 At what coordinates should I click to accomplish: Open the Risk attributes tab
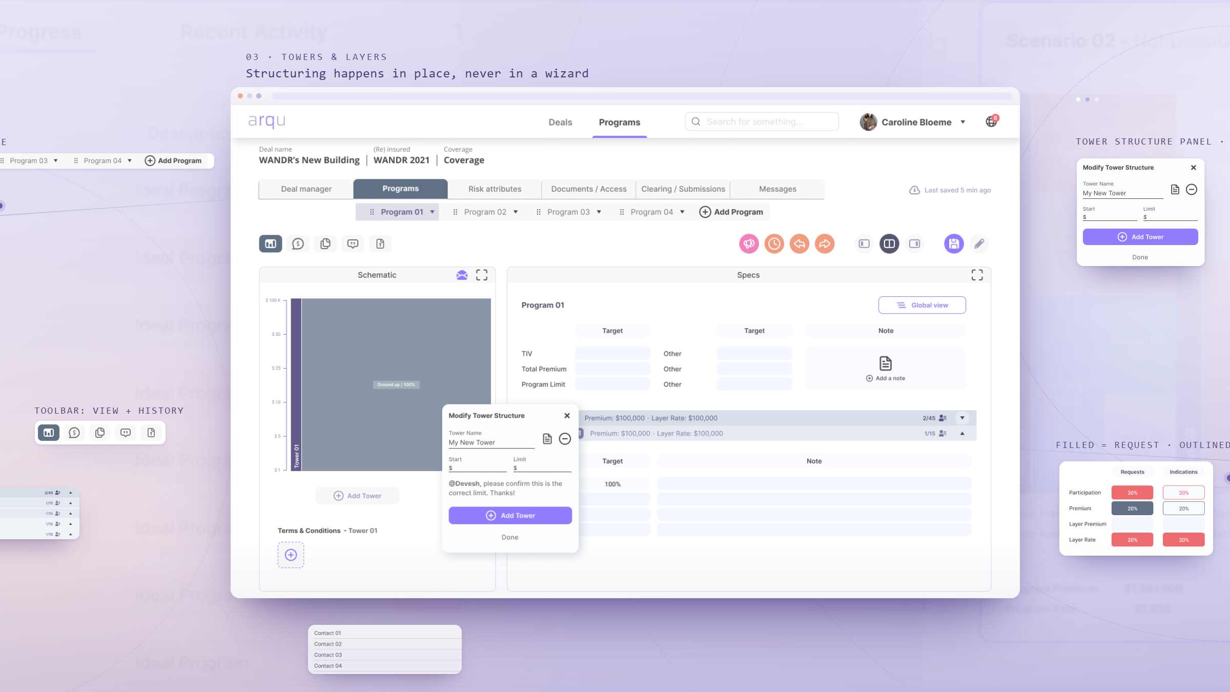[495, 189]
